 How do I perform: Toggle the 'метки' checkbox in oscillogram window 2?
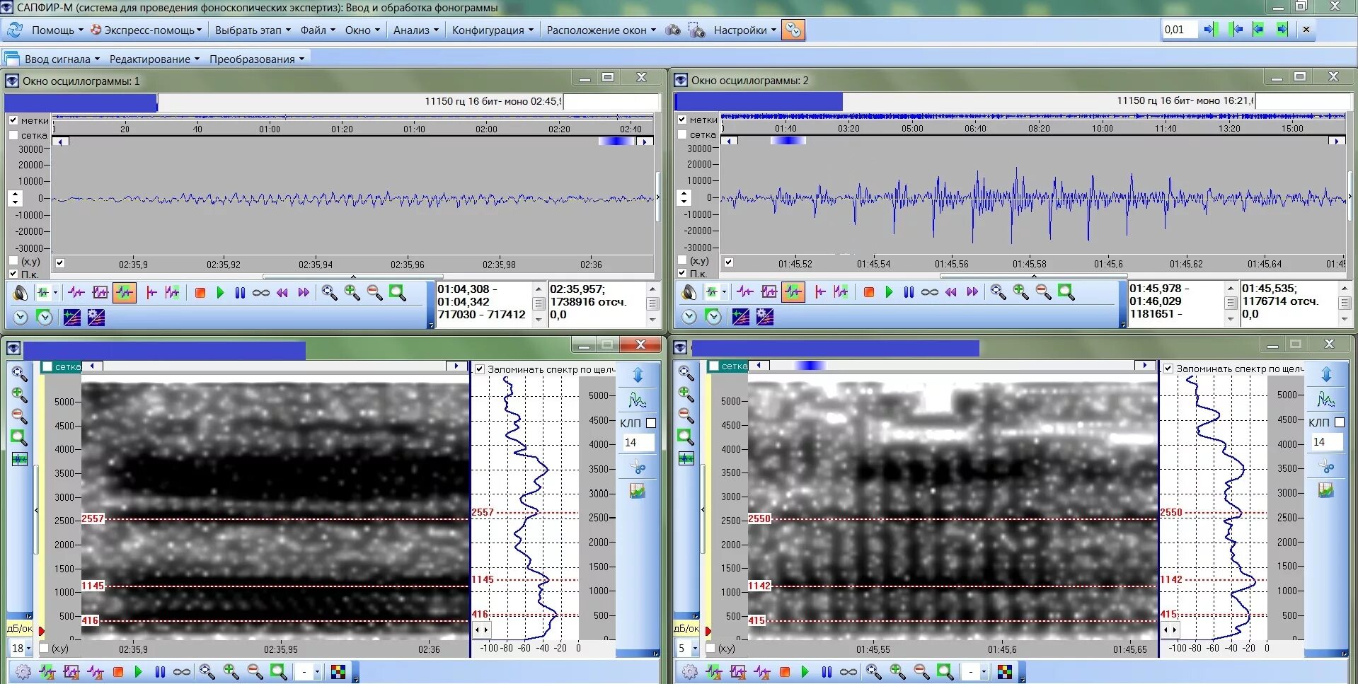[x=682, y=120]
